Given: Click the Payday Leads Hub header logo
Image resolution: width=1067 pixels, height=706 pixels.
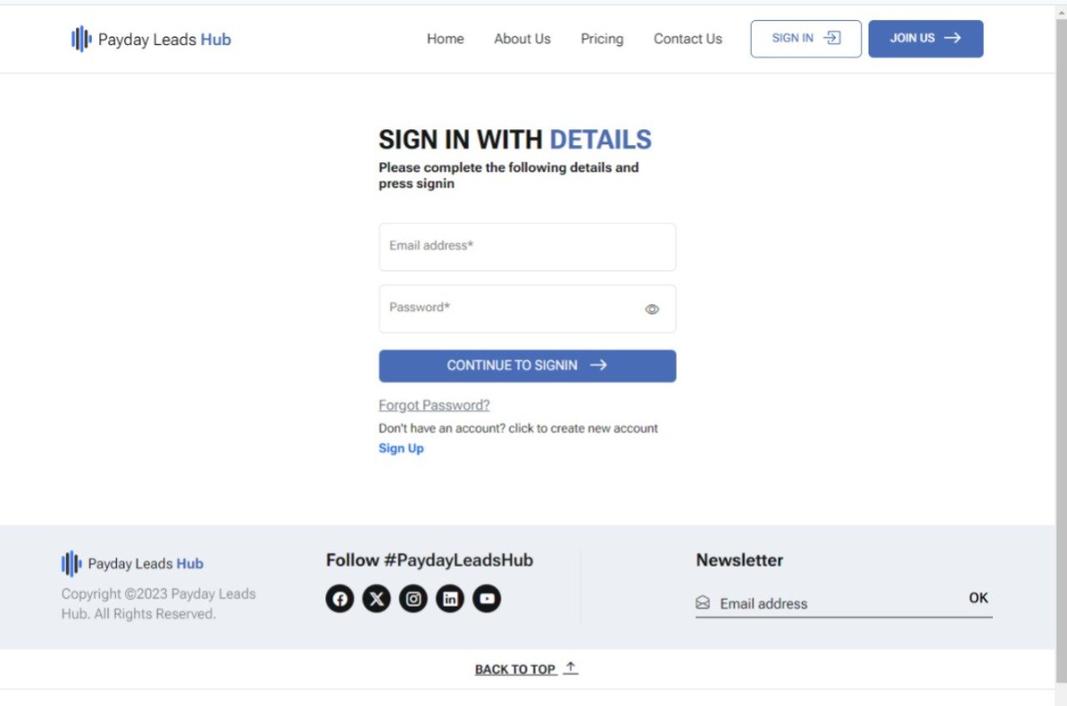Looking at the screenshot, I should click(x=151, y=39).
